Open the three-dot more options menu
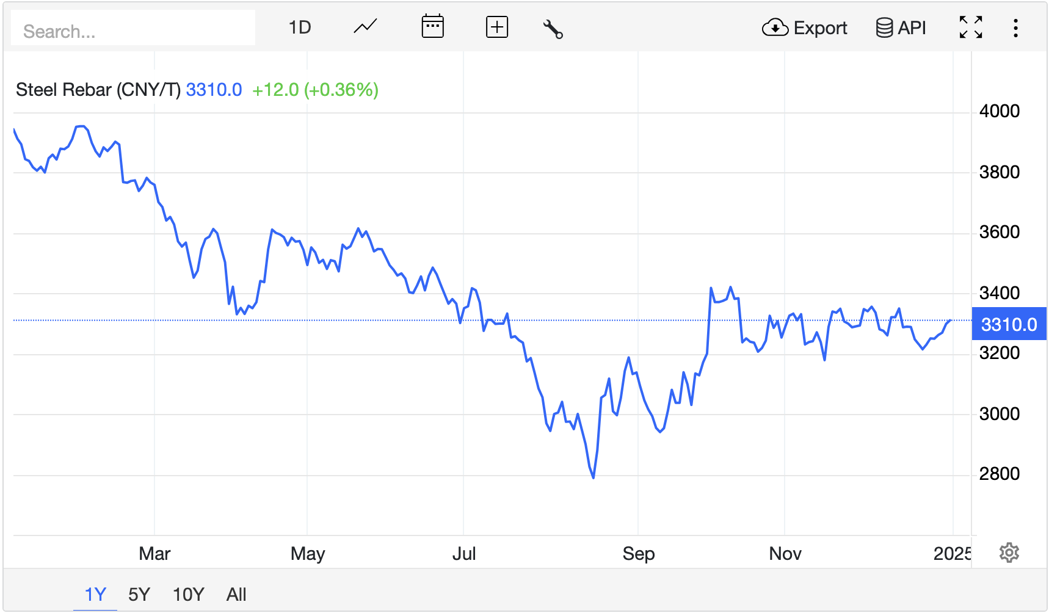This screenshot has width=1049, height=613. tap(1015, 28)
